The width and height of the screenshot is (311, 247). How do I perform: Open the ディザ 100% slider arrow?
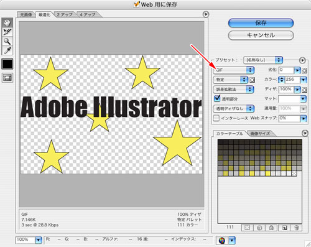pyautogui.click(x=297, y=90)
